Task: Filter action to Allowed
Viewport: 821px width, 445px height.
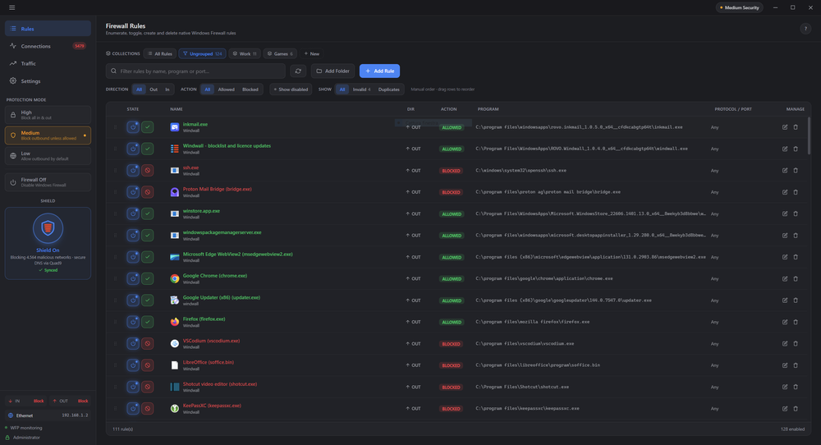Action: (227, 89)
